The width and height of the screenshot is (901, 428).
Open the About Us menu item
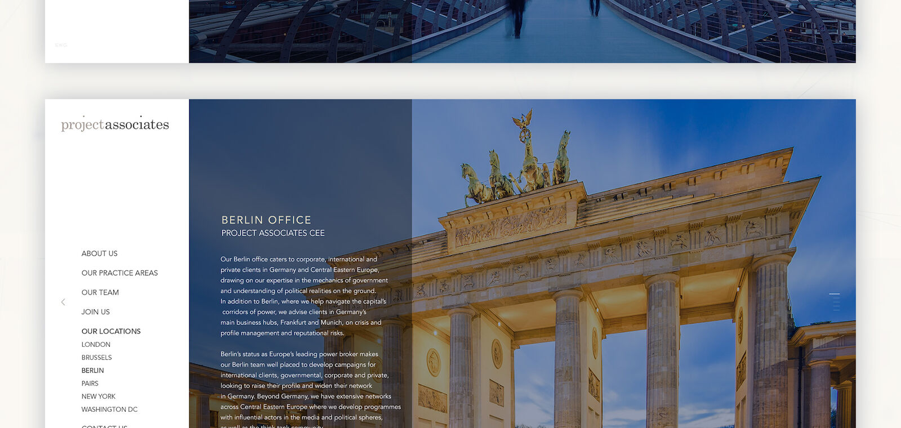(x=99, y=253)
